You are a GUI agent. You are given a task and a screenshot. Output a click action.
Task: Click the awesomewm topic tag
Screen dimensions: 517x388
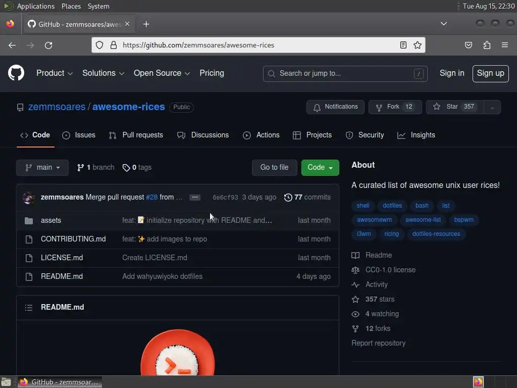click(x=374, y=220)
